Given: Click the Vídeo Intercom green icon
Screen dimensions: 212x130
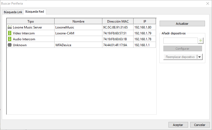Looking at the screenshot, I should tap(10, 33).
